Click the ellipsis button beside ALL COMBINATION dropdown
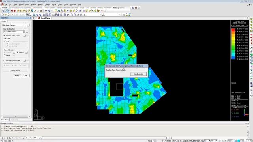Image resolution: width=253 pixels, height=142 pixels. pos(27,32)
